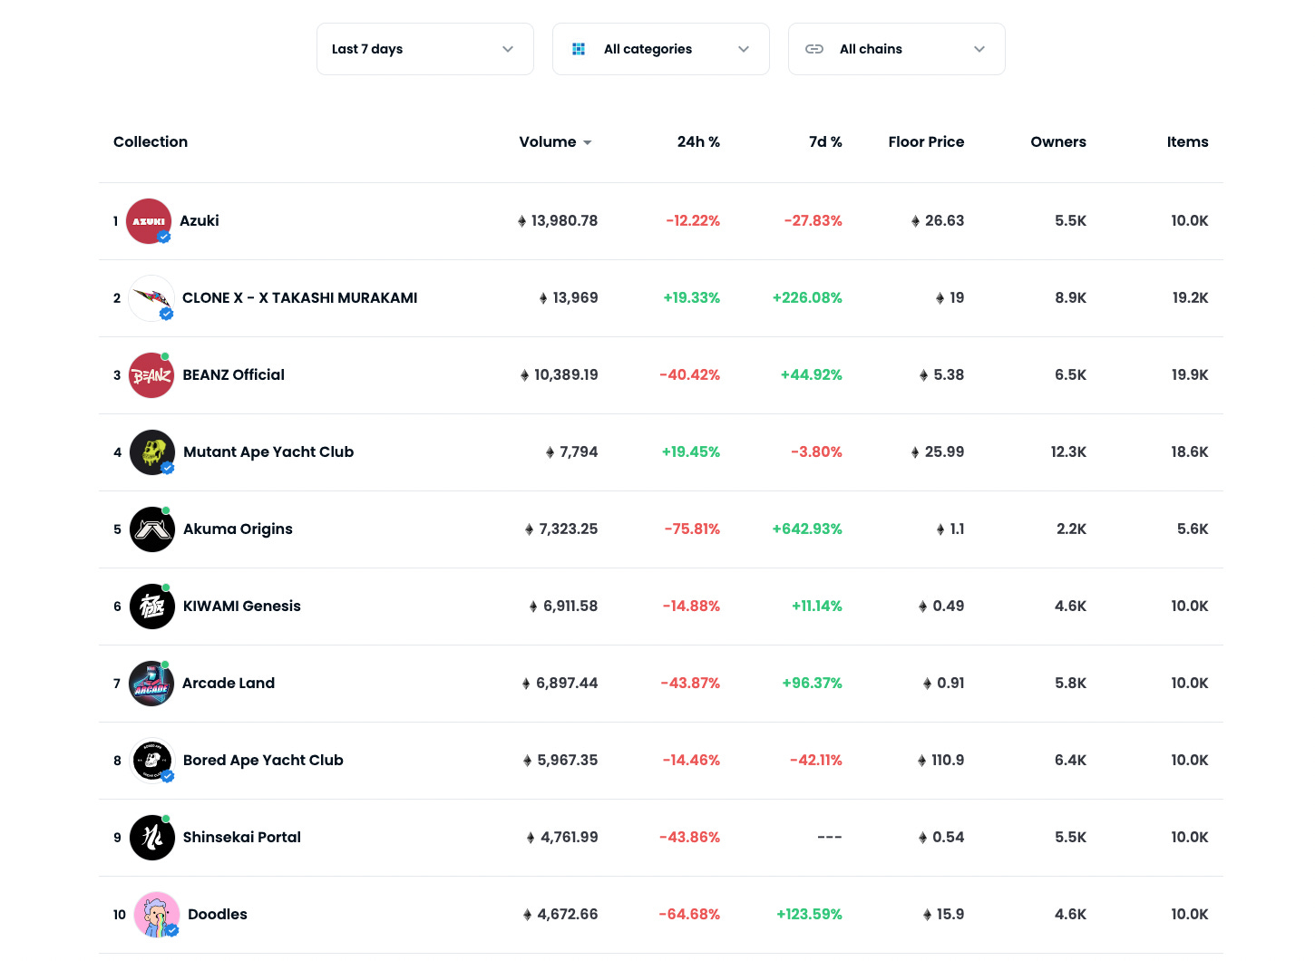Click Akuma Origins items value 5.6K

(x=1193, y=529)
